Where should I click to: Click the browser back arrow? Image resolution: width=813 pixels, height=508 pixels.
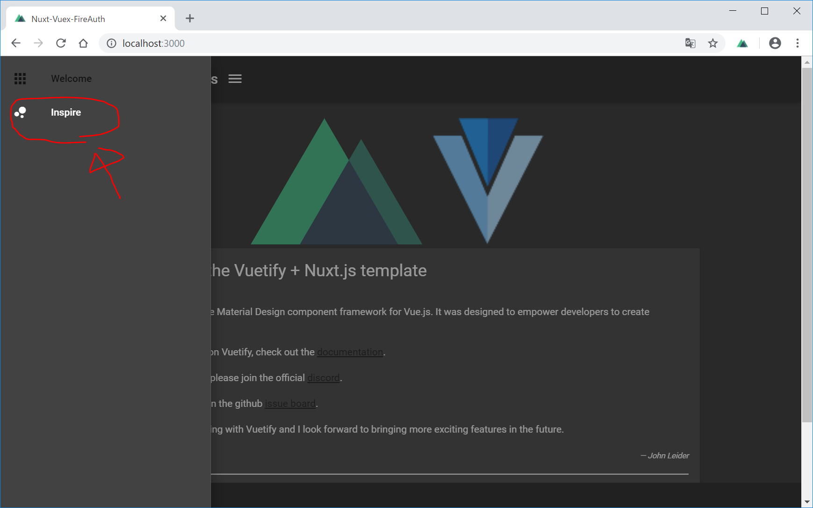(x=16, y=43)
